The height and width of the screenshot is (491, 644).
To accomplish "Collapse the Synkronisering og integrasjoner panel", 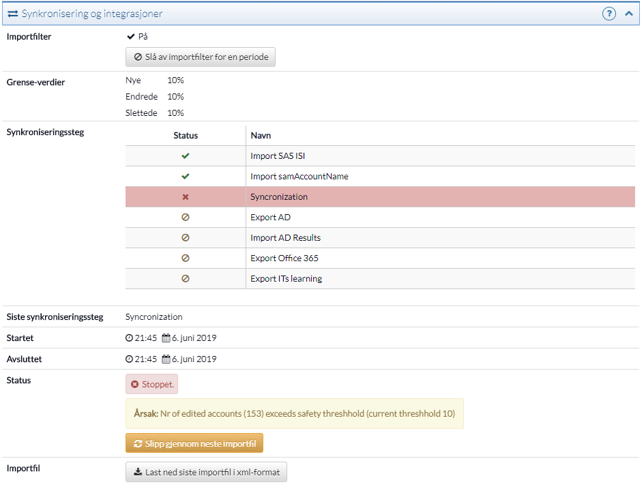I will (x=628, y=14).
